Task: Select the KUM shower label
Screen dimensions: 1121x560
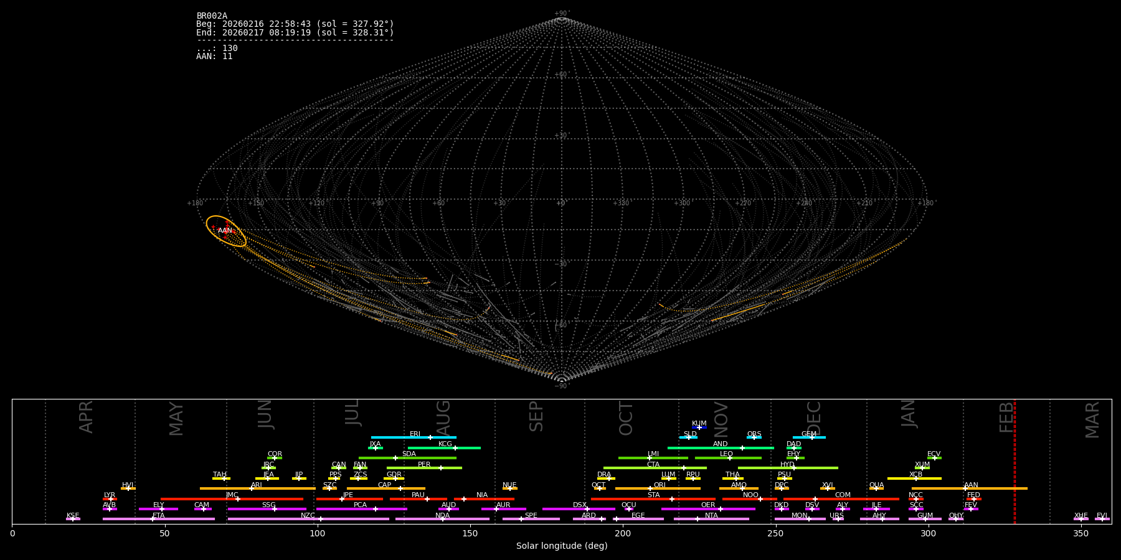Action: point(699,424)
